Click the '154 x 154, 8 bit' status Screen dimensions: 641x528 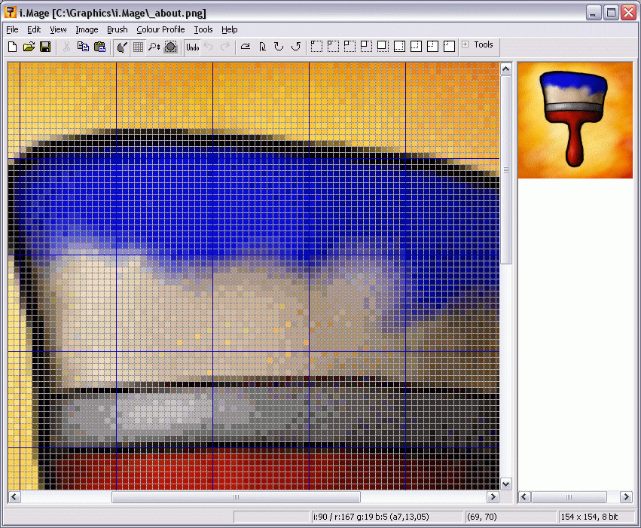[x=589, y=517]
